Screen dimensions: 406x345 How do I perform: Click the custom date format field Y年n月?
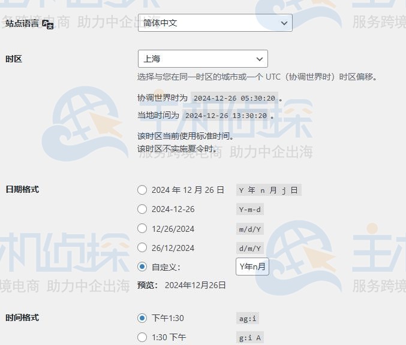(x=252, y=267)
